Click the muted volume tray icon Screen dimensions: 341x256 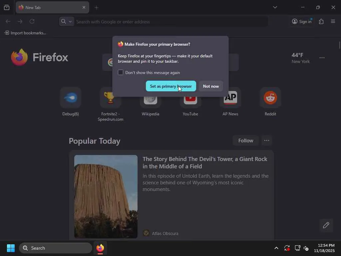pyautogui.click(x=306, y=248)
